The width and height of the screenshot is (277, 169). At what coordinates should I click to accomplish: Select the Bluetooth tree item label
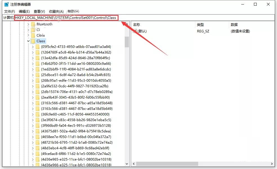(44, 24)
